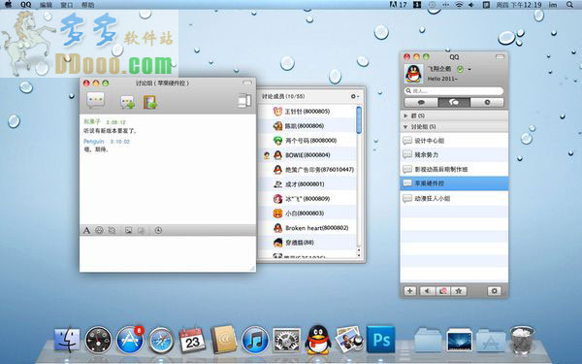Select member with ID (88)

307,242
